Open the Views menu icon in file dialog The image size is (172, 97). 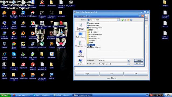click(x=132, y=20)
